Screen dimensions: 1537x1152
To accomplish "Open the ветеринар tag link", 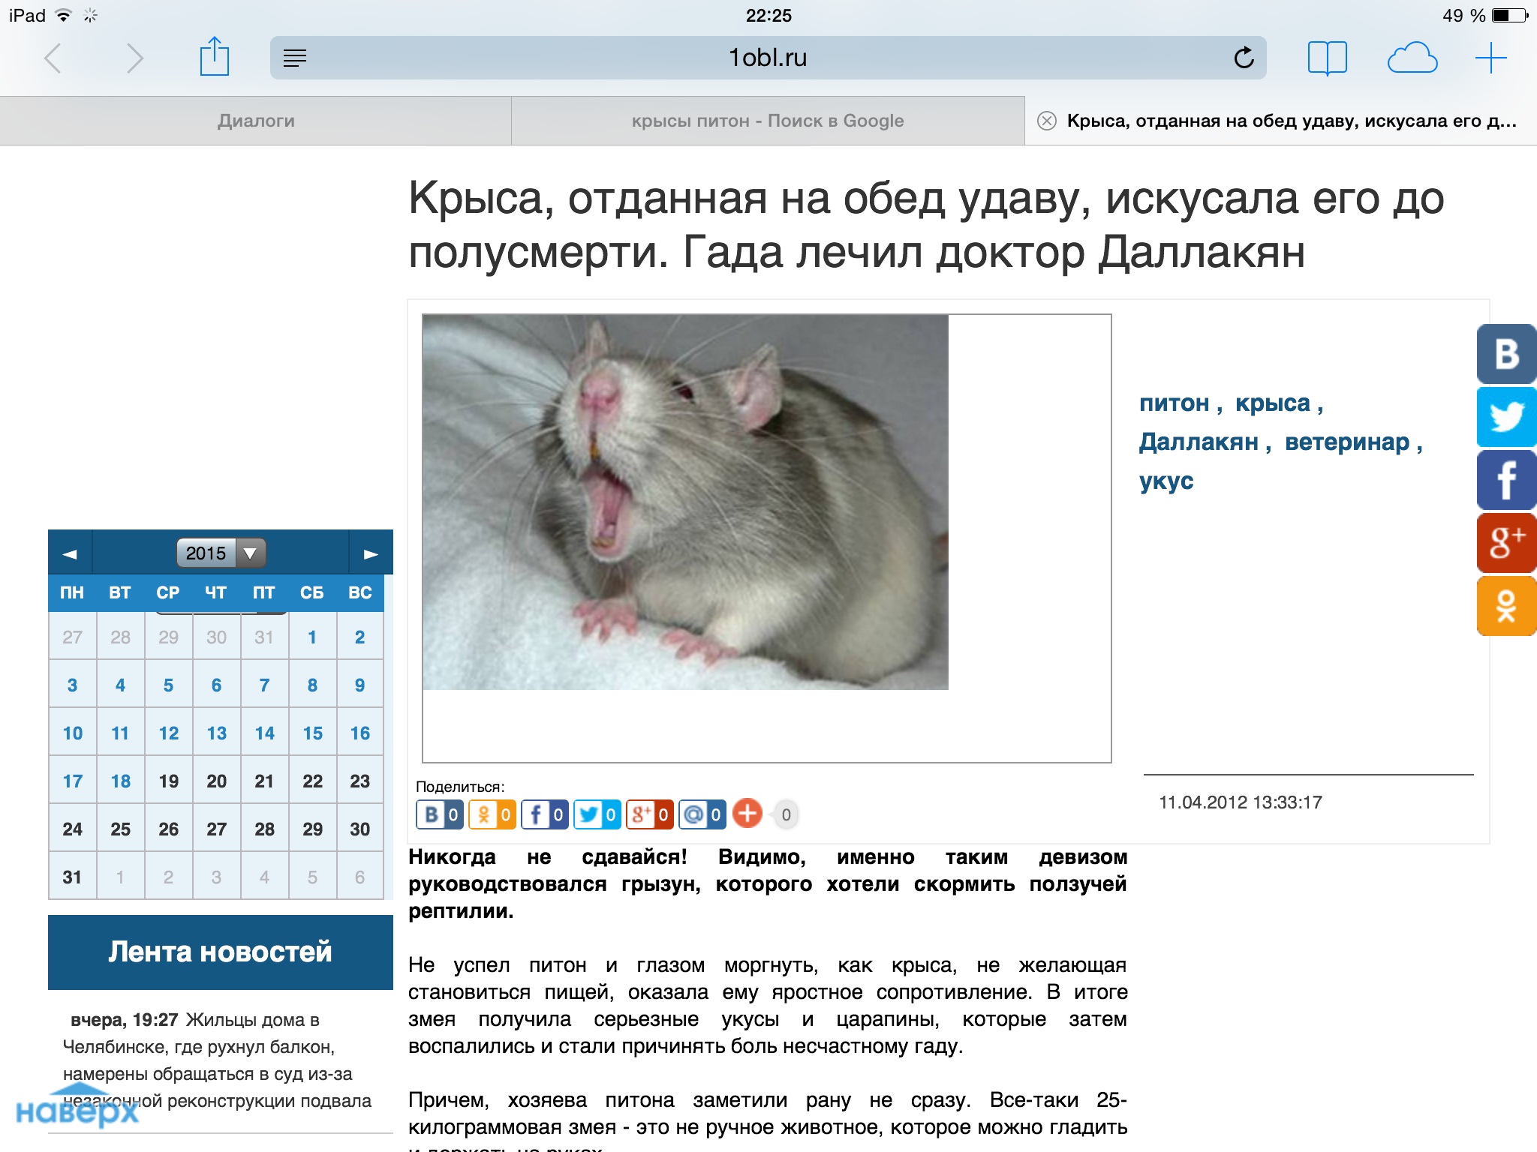I will (x=1347, y=442).
